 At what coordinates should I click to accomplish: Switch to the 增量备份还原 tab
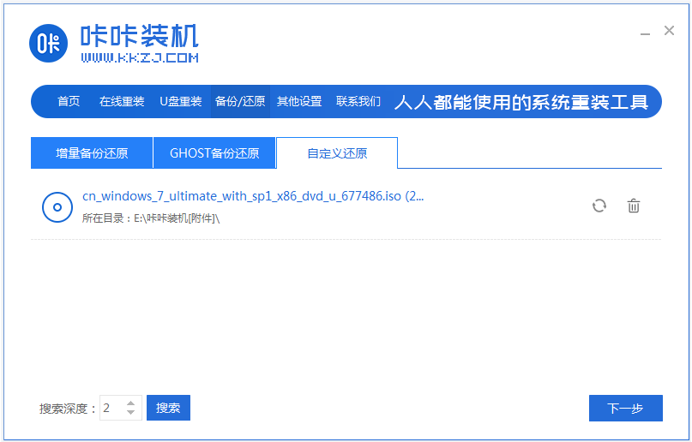[92, 153]
